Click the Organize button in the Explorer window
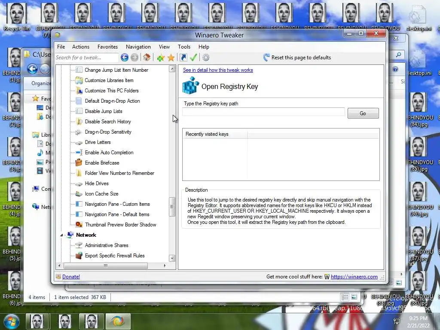The width and height of the screenshot is (440, 330). tap(41, 83)
